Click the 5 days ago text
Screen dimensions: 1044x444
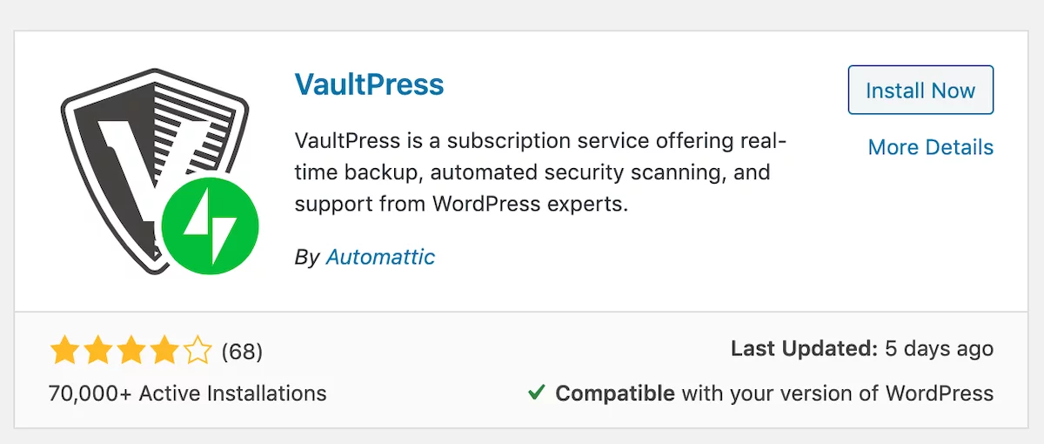tap(939, 349)
